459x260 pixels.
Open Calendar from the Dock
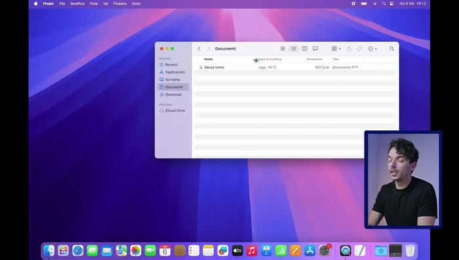[165, 251]
